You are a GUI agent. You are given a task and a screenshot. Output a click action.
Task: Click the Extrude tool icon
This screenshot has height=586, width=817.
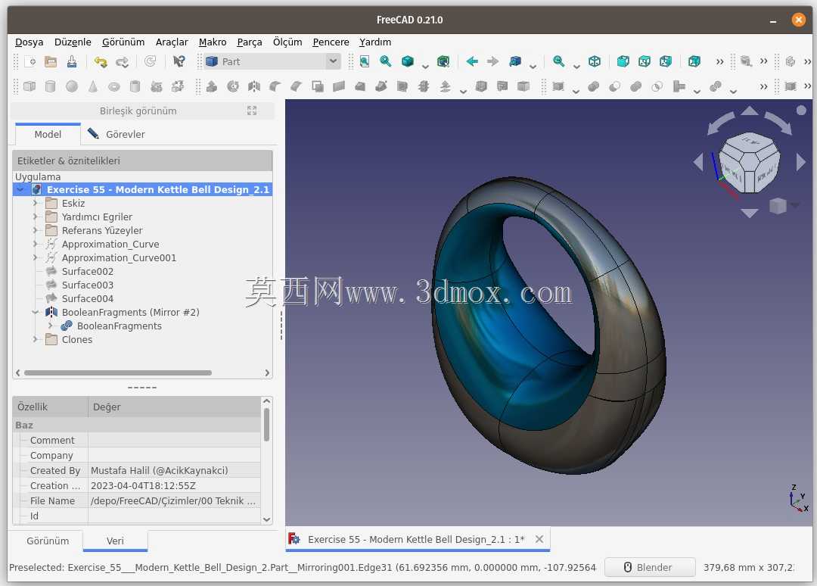click(212, 86)
